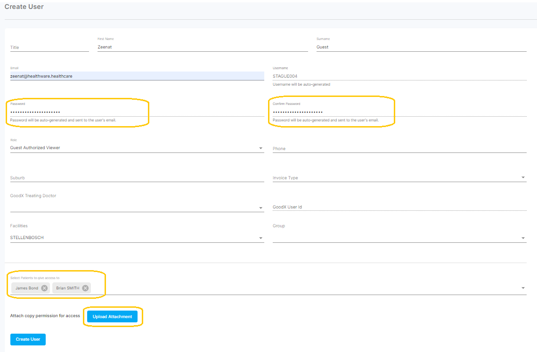Expand the Role dropdown
Image resolution: width=537 pixels, height=352 pixels.
261,148
